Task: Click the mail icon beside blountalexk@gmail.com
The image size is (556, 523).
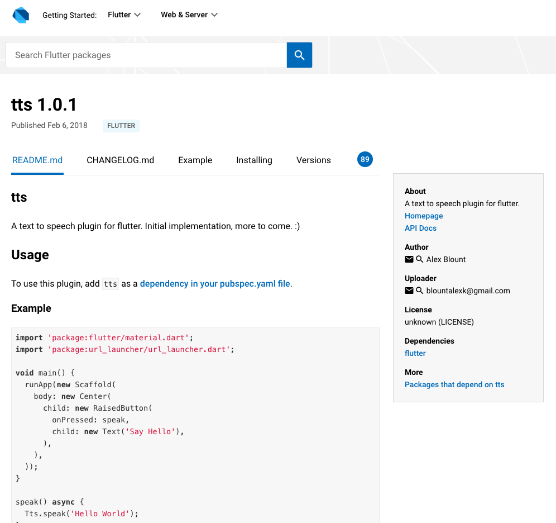Action: (x=409, y=291)
